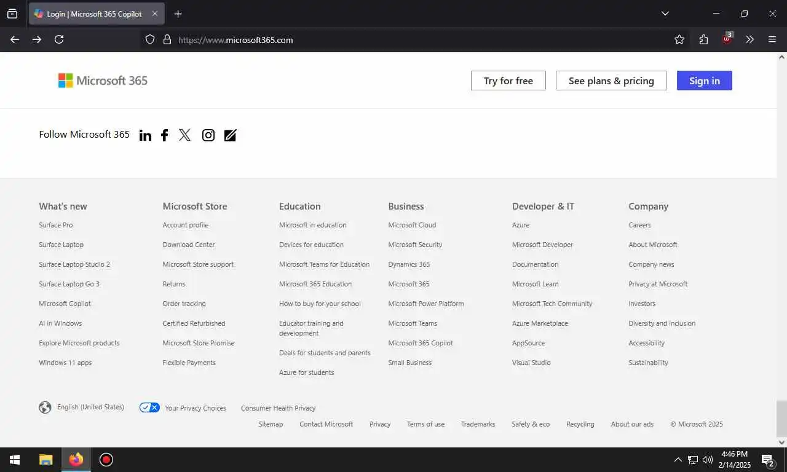Open the Windows notification center
787x472 pixels.
768,460
